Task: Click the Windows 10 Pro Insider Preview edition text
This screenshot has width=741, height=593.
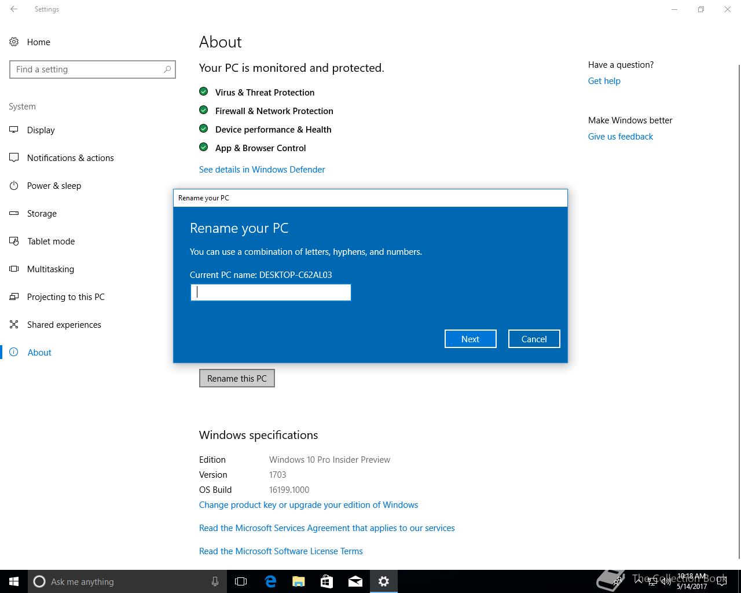Action: [x=329, y=459]
